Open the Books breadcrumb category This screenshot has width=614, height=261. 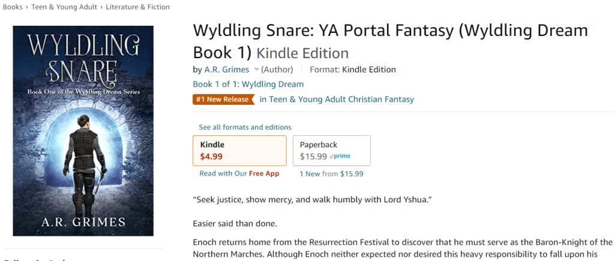(x=13, y=7)
